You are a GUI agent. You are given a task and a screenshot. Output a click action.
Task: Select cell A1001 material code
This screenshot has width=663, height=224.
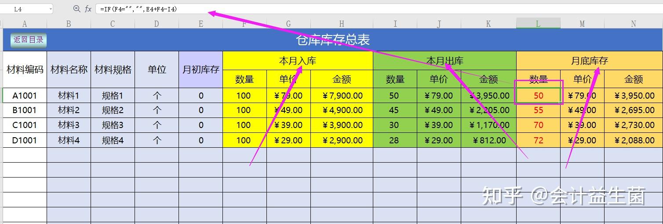(25, 96)
